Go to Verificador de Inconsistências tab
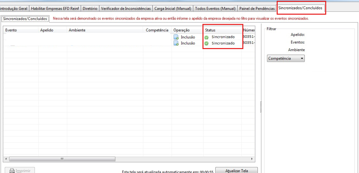The width and height of the screenshot is (359, 173). click(x=126, y=8)
